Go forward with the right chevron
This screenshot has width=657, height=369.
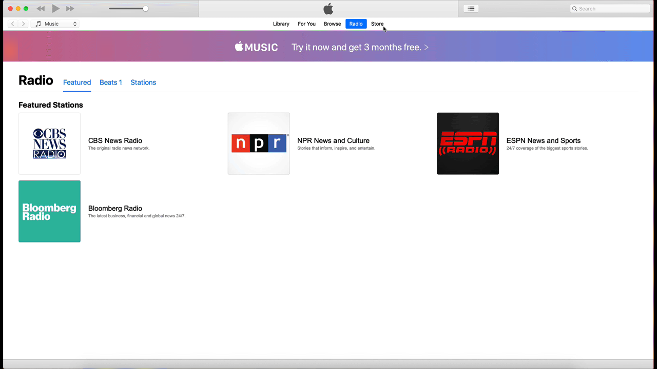click(x=23, y=24)
